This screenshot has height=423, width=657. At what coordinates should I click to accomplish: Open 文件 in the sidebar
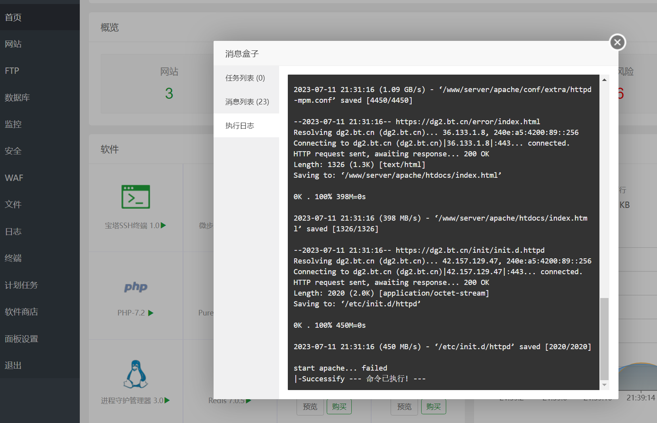[x=40, y=205]
